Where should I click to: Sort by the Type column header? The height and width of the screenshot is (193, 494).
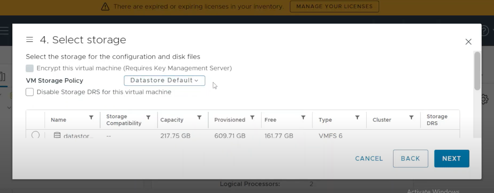(x=325, y=120)
